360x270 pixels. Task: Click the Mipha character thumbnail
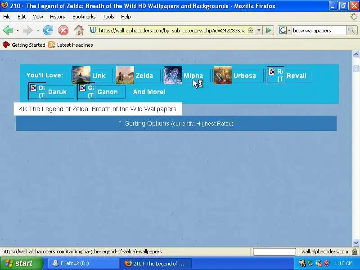point(173,75)
